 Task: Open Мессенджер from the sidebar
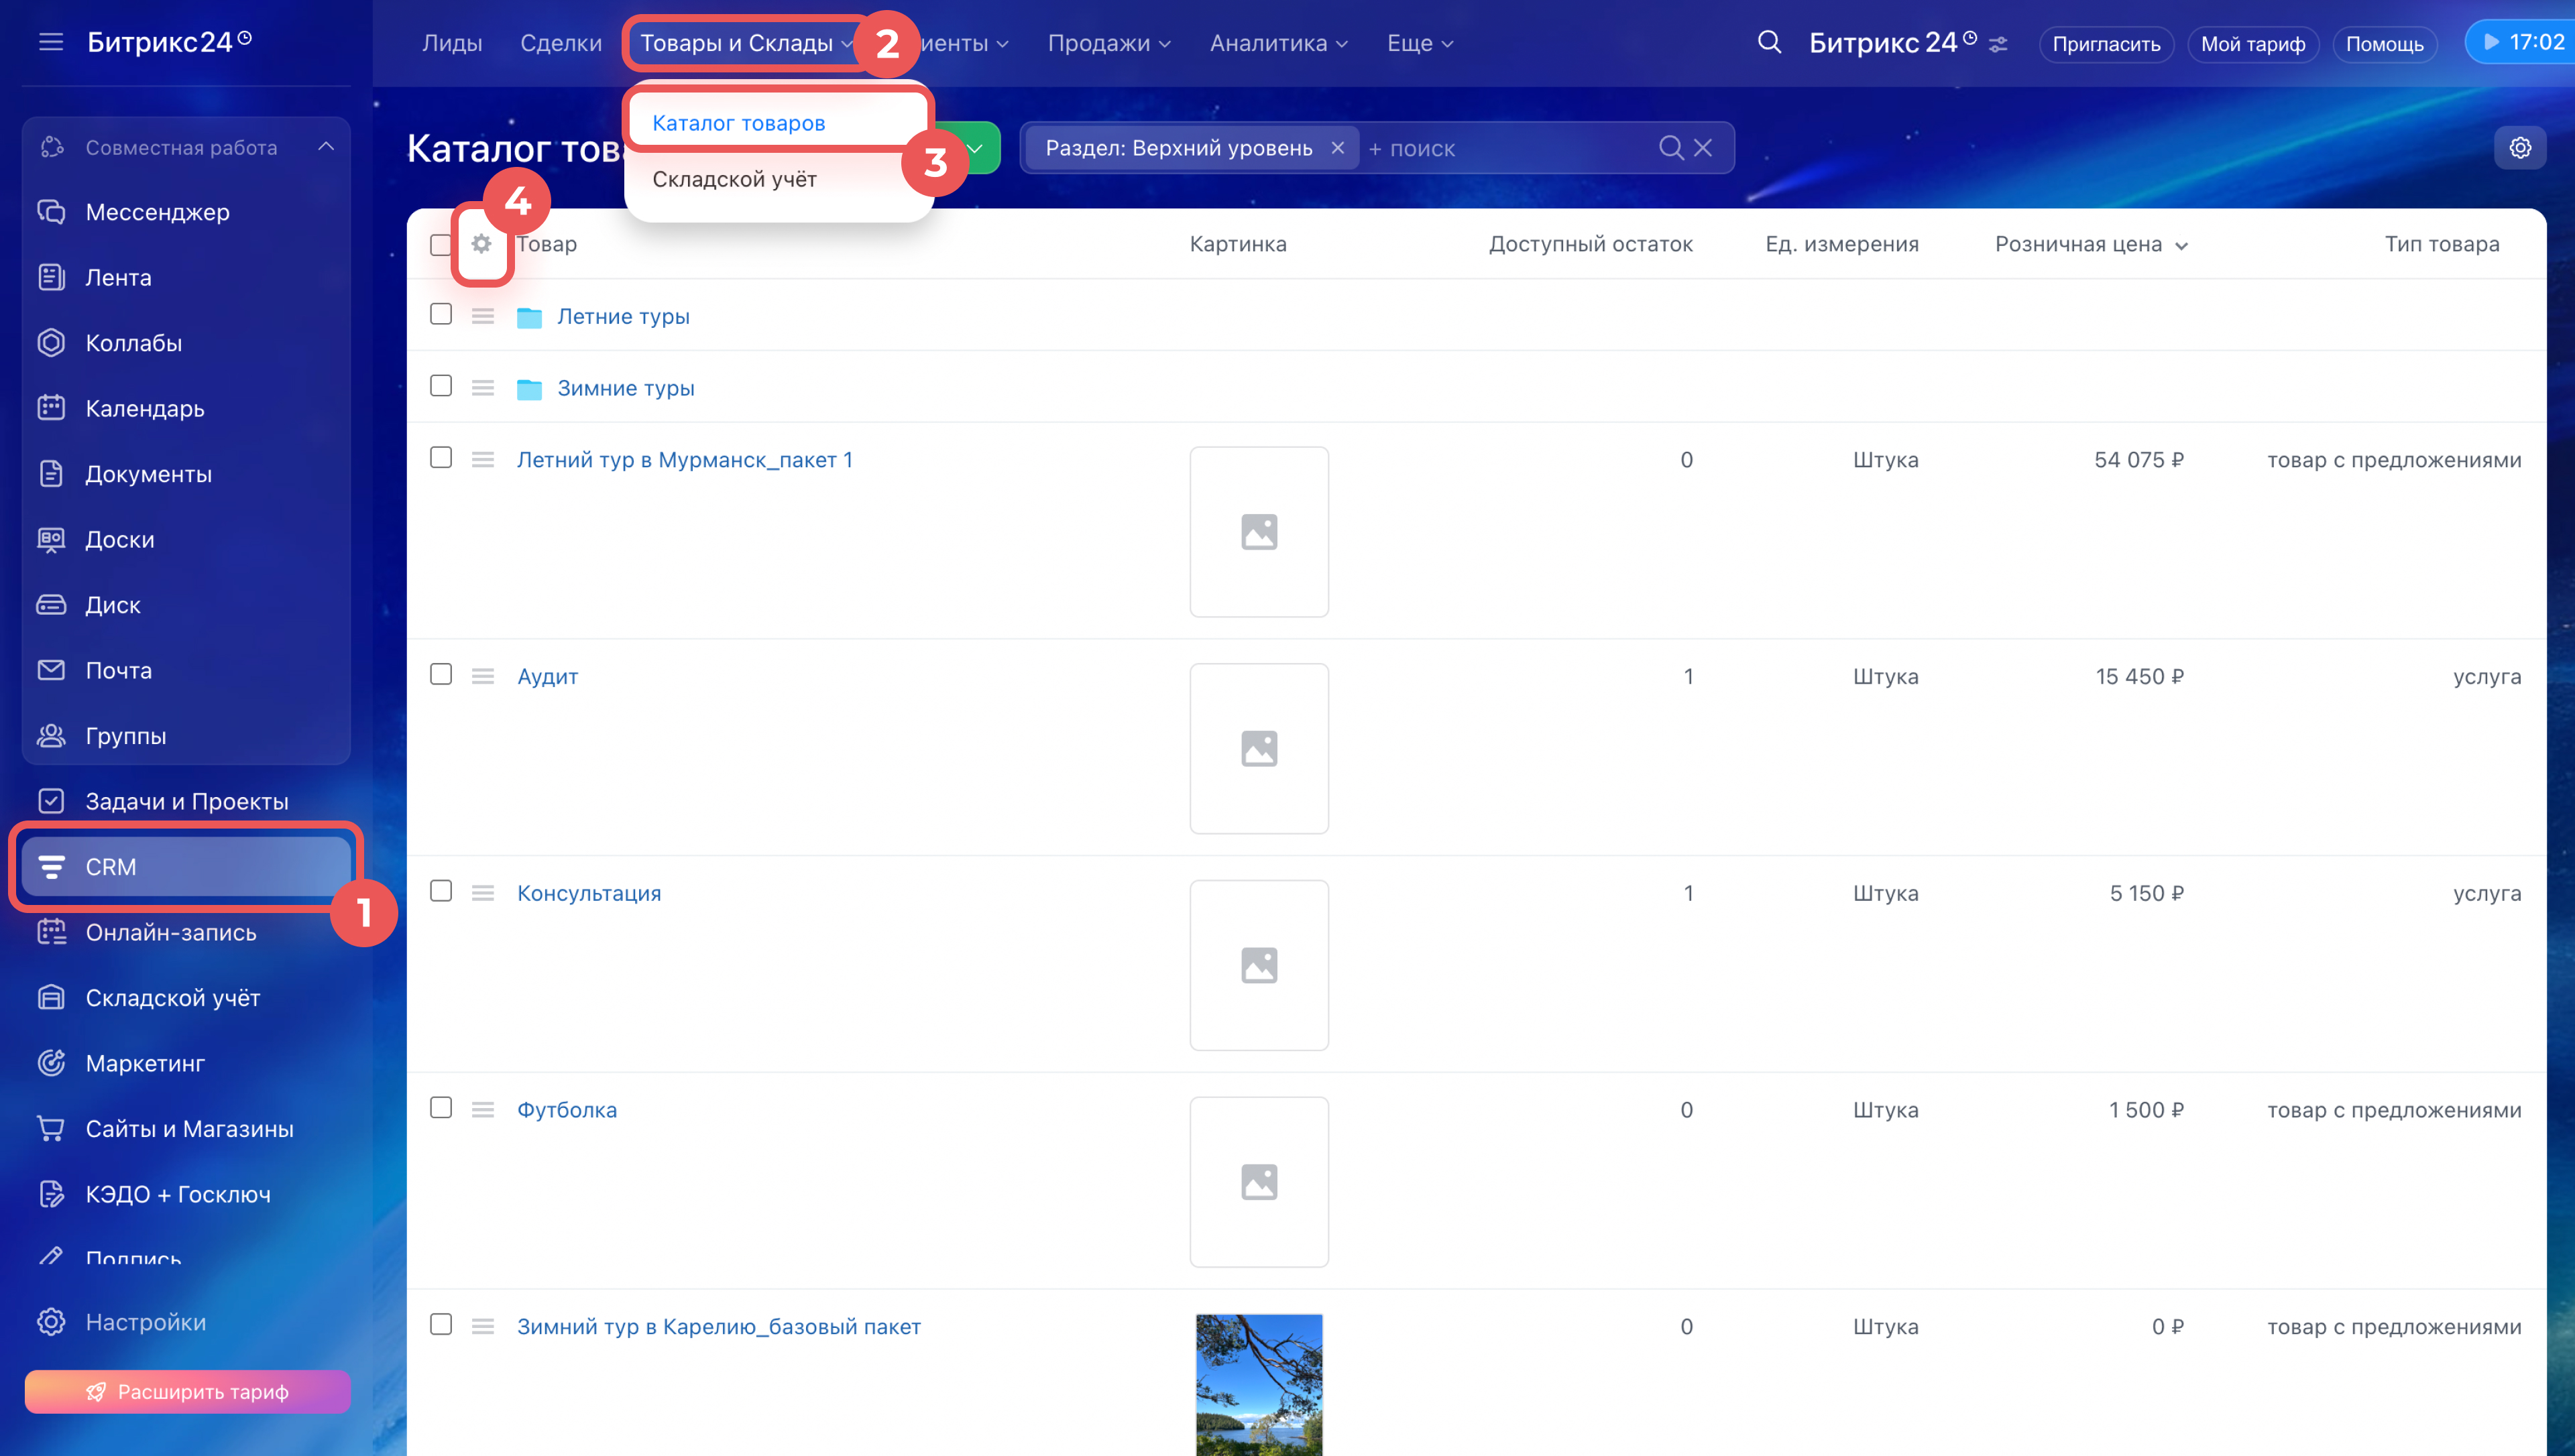point(157,212)
